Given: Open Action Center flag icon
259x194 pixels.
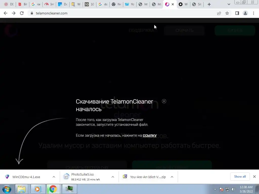Looking at the screenshot, I should click(x=221, y=189).
